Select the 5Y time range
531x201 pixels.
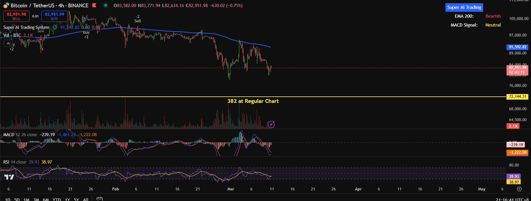[76, 200]
